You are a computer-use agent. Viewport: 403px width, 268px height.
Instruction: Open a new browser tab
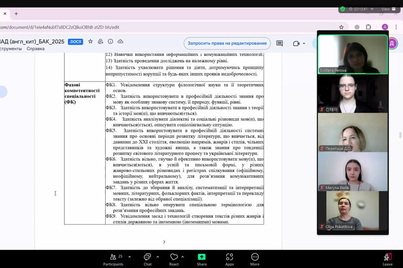[x=16, y=13]
